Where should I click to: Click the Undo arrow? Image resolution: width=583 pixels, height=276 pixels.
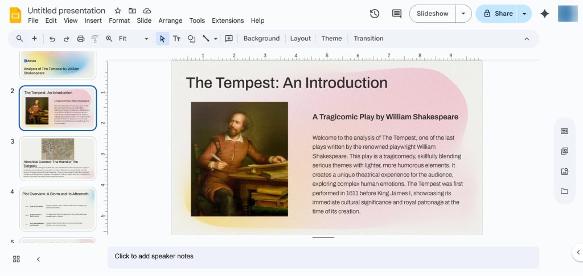pos(52,39)
